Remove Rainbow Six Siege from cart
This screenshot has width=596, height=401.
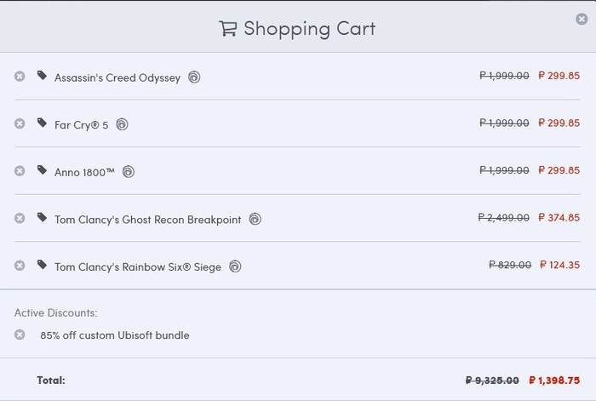pyautogui.click(x=20, y=266)
